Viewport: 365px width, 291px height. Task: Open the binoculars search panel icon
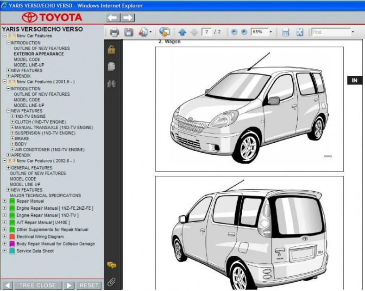pyautogui.click(x=112, y=84)
